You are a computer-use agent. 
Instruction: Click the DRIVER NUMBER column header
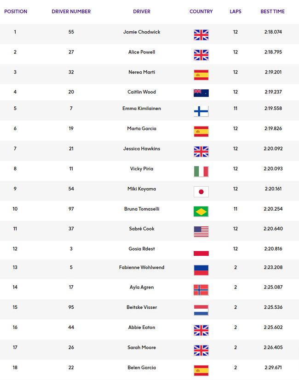point(71,12)
